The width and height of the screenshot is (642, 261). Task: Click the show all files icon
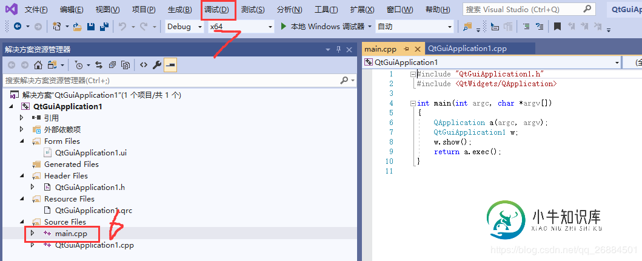pyautogui.click(x=125, y=65)
